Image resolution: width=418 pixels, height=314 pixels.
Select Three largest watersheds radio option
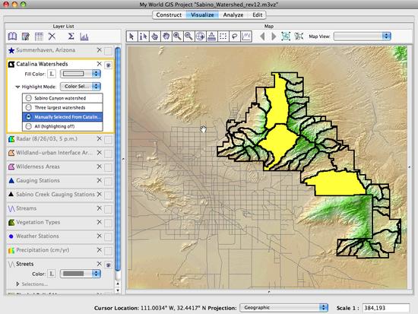coord(29,107)
